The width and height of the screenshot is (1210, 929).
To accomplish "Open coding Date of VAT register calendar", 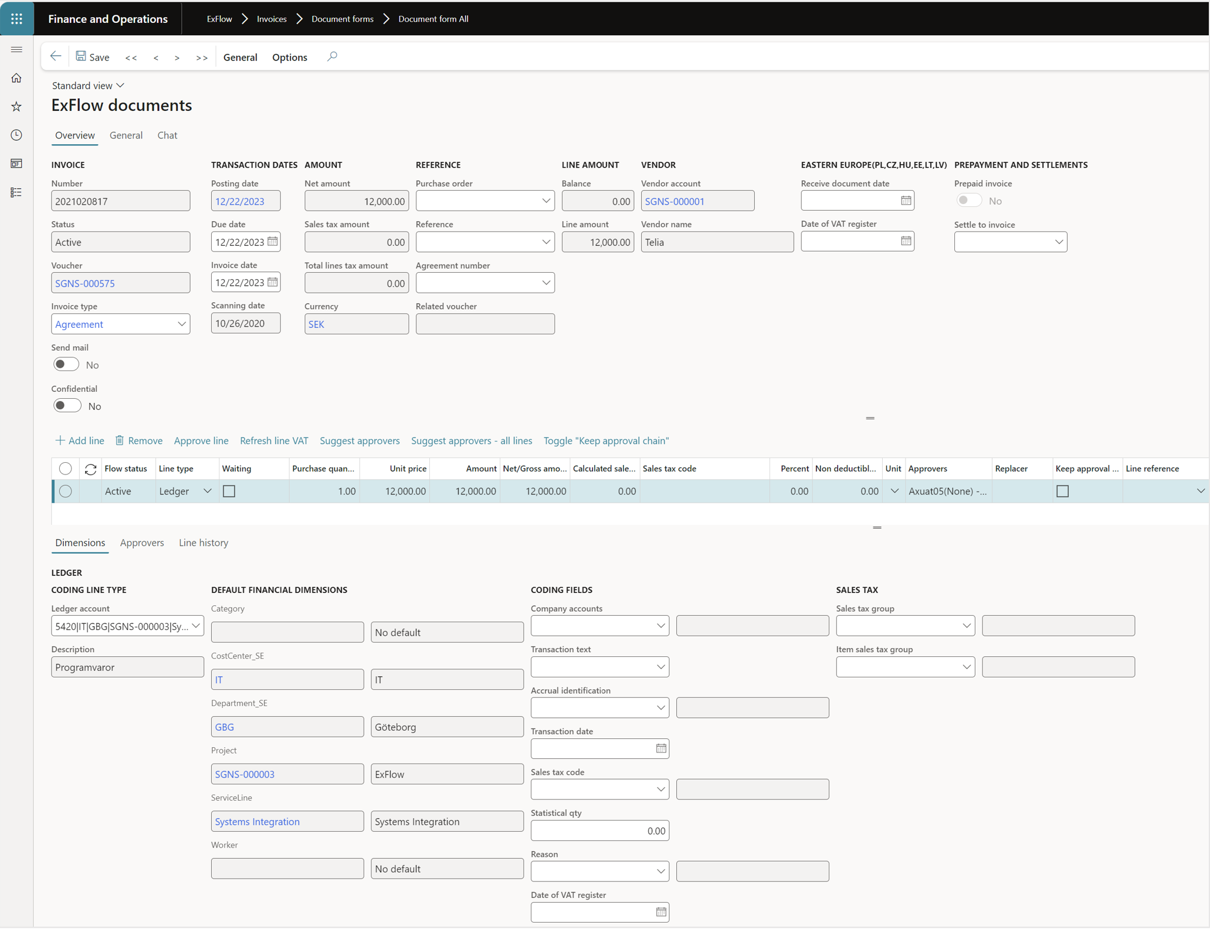I will click(x=661, y=912).
